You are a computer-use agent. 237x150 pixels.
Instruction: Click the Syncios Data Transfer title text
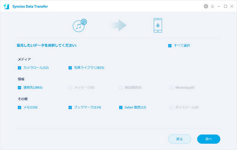30,6
